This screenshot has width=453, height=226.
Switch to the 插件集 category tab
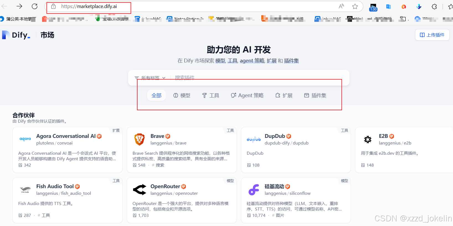pos(315,95)
